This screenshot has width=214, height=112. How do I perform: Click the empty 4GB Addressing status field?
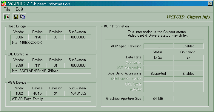158,68
